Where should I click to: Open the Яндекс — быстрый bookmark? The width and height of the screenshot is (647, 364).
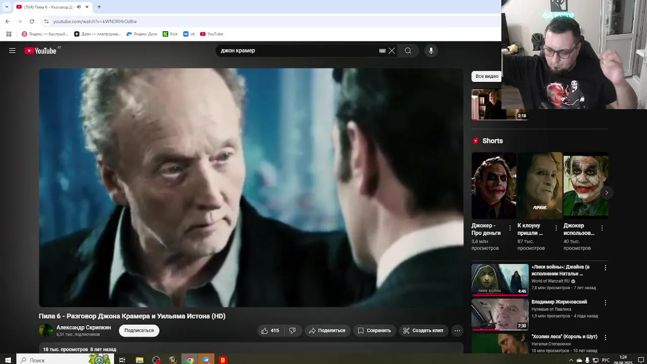tap(45, 34)
